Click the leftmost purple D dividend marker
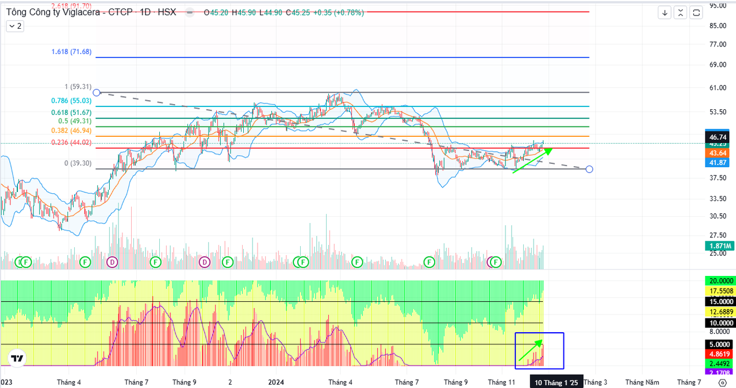 112,262
